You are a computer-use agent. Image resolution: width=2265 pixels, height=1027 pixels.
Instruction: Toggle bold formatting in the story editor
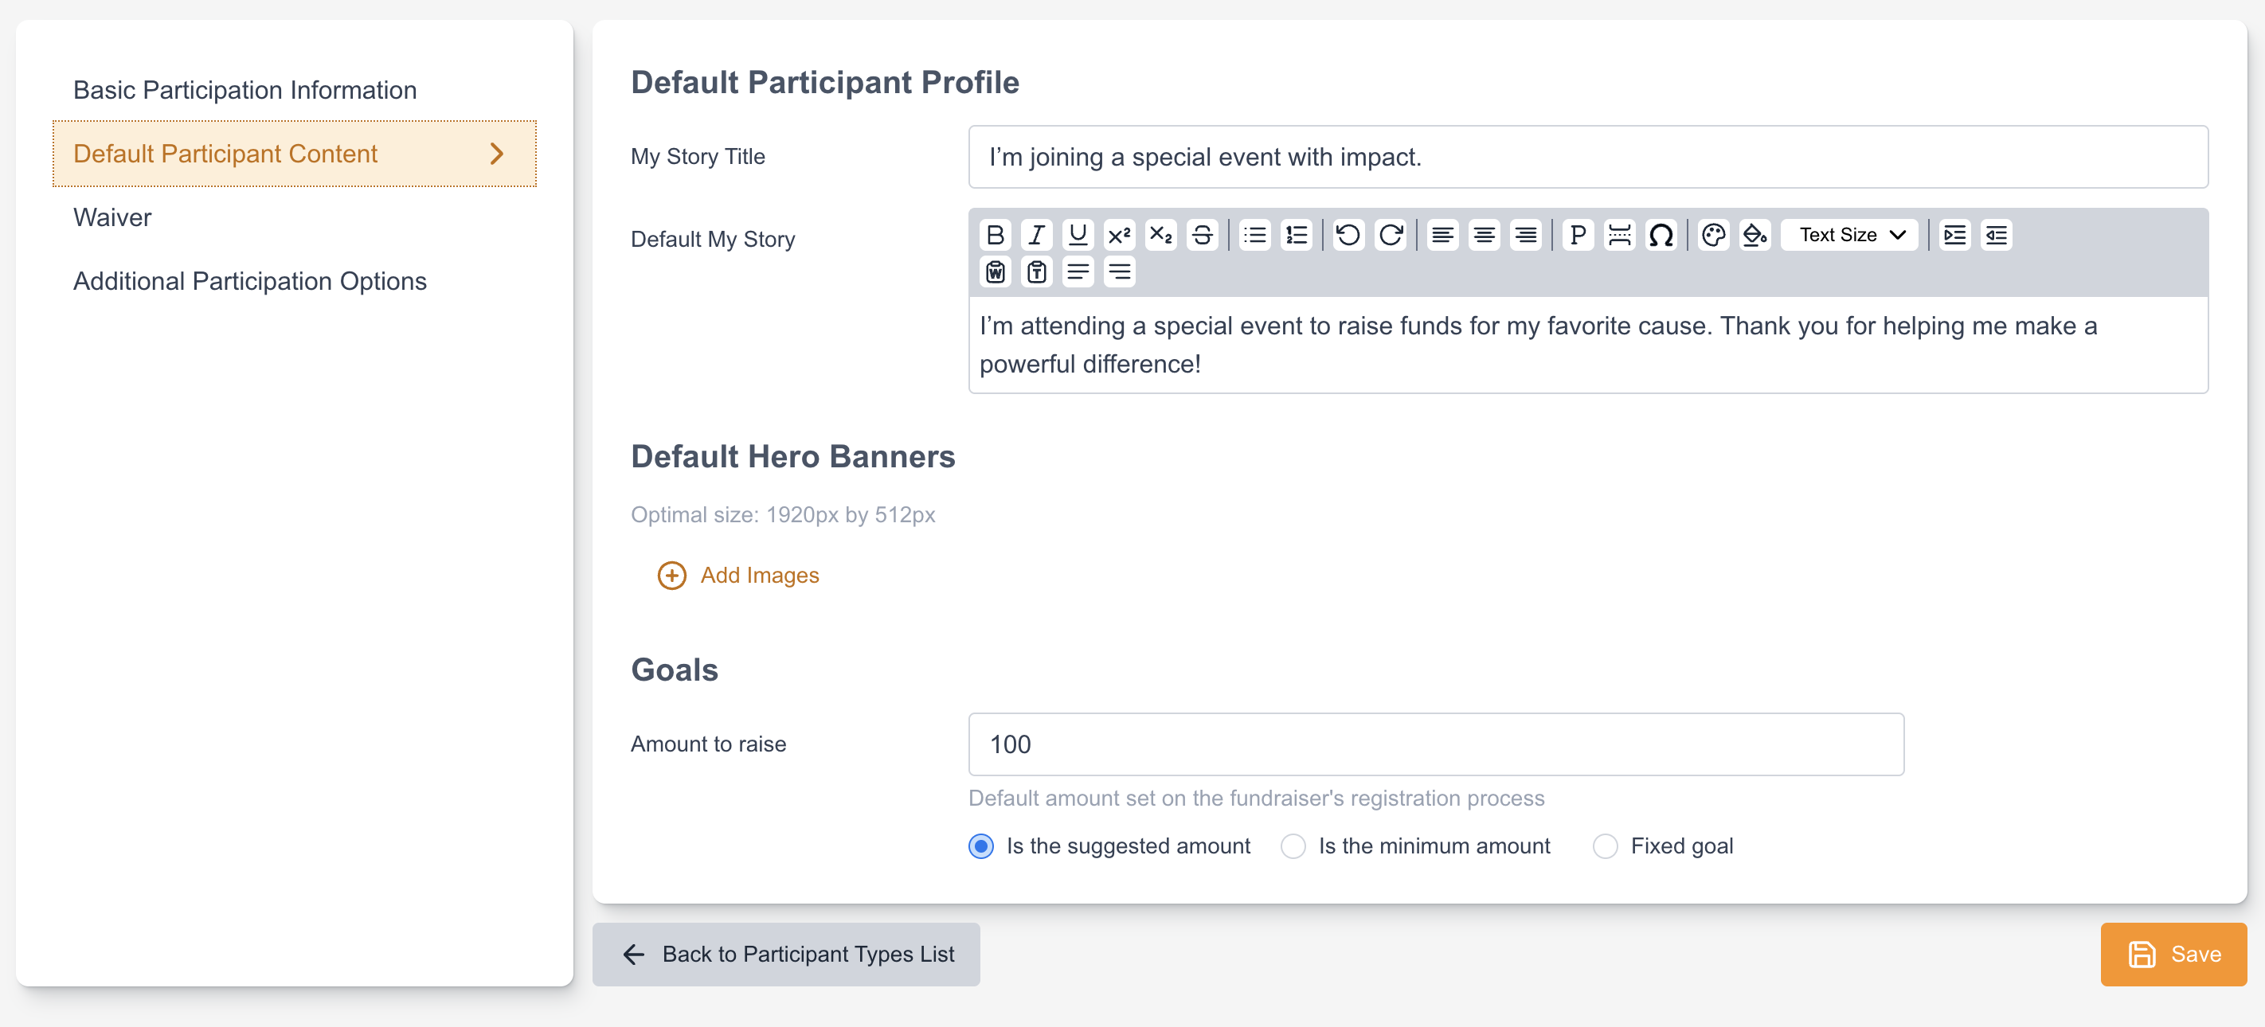click(x=995, y=235)
